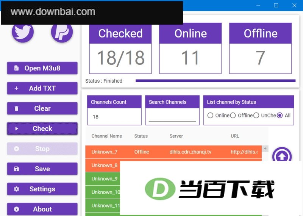Open the Twitter icon link
The image size is (303, 216).
23,33
